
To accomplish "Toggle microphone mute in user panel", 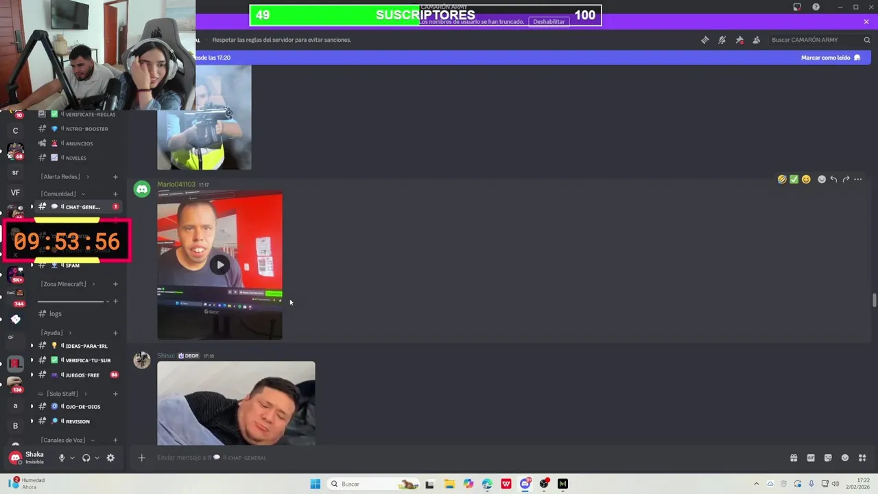I will [x=62, y=458].
